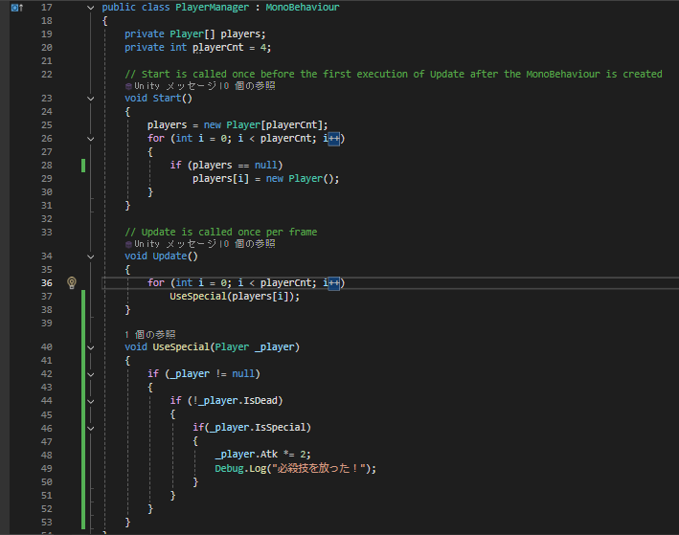Collapse the PlayerManager class at line 17
This screenshot has width=679, height=535.
click(x=91, y=8)
